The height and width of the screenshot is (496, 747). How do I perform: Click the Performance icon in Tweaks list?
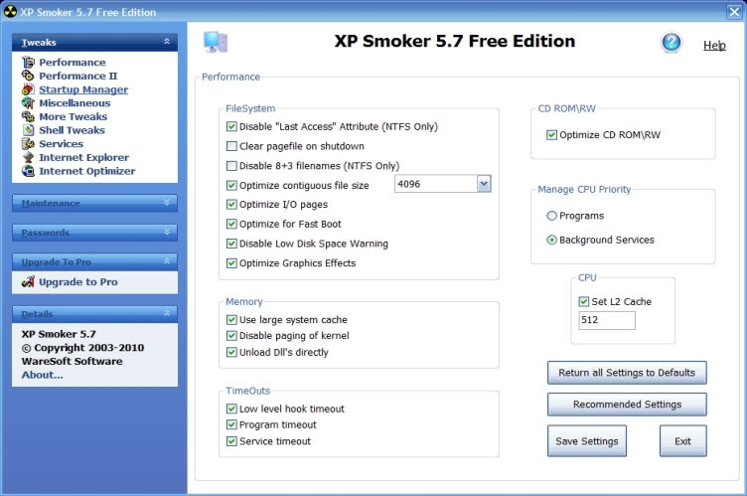[x=28, y=63]
